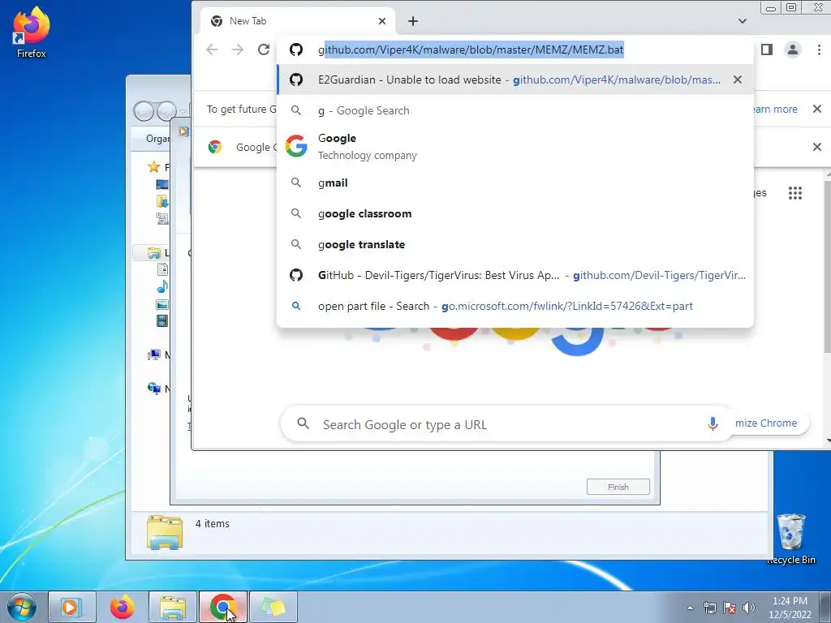Image resolution: width=831 pixels, height=623 pixels.
Task: Click the disabled Finish button
Action: [x=618, y=487]
